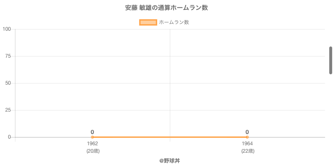Click the 0 value label above 1964

pos(247,132)
